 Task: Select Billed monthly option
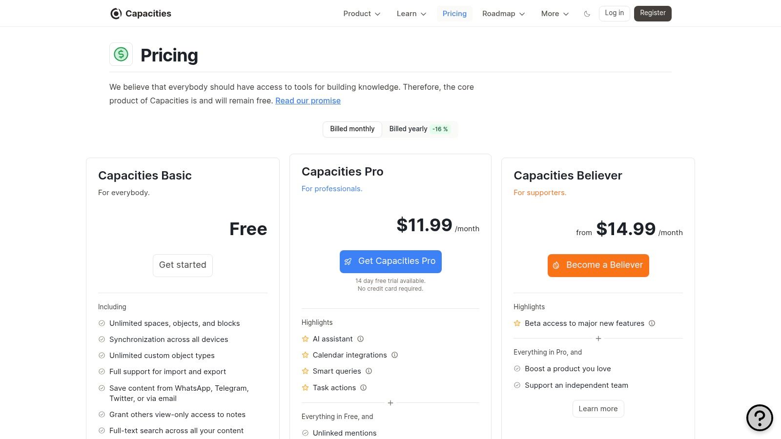click(352, 129)
